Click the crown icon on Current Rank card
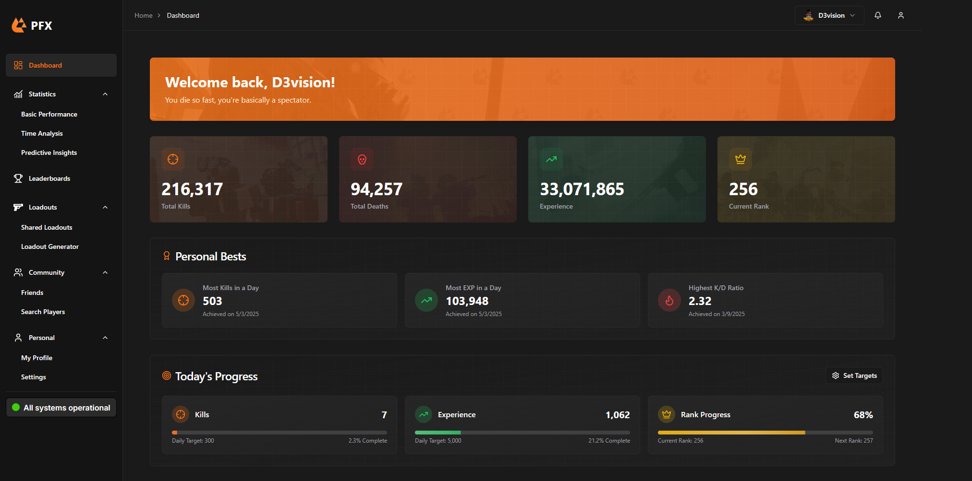Viewport: 972px width, 481px height. (740, 159)
